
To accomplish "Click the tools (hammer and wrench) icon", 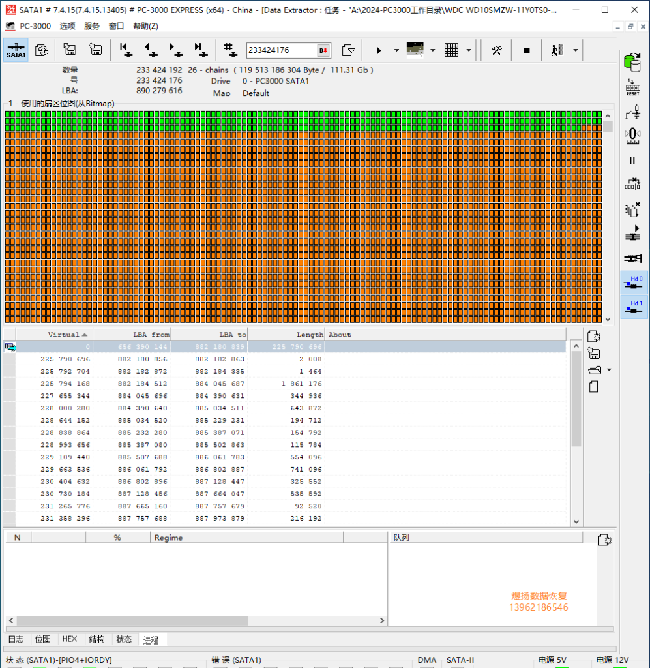I will [x=496, y=50].
